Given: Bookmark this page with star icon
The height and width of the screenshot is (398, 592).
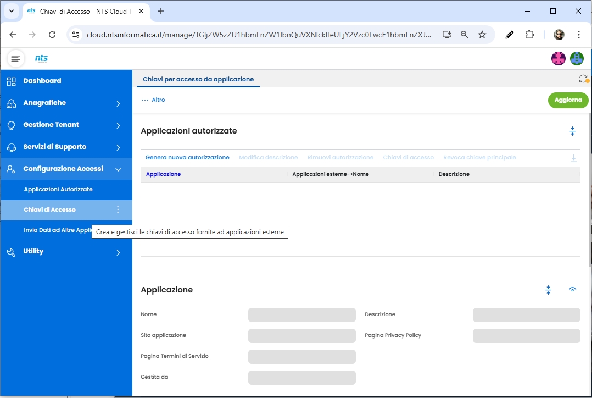Looking at the screenshot, I should pos(482,35).
